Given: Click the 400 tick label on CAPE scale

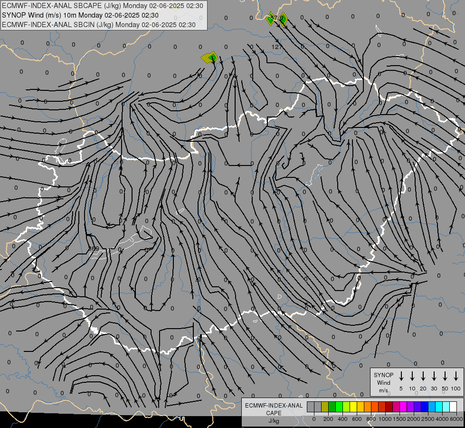Looking at the screenshot, I should (x=342, y=419).
